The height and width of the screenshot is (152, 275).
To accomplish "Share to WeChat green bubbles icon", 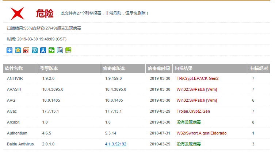I will pos(51,50).
